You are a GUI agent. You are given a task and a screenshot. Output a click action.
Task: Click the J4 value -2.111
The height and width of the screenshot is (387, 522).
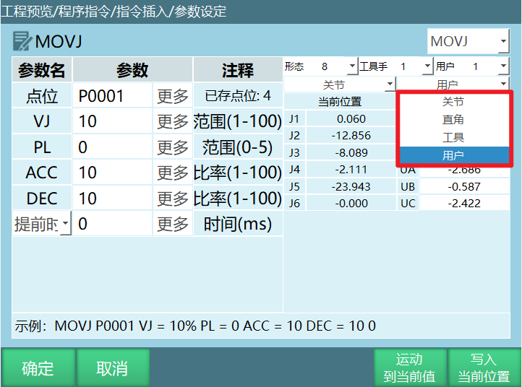[x=351, y=169]
